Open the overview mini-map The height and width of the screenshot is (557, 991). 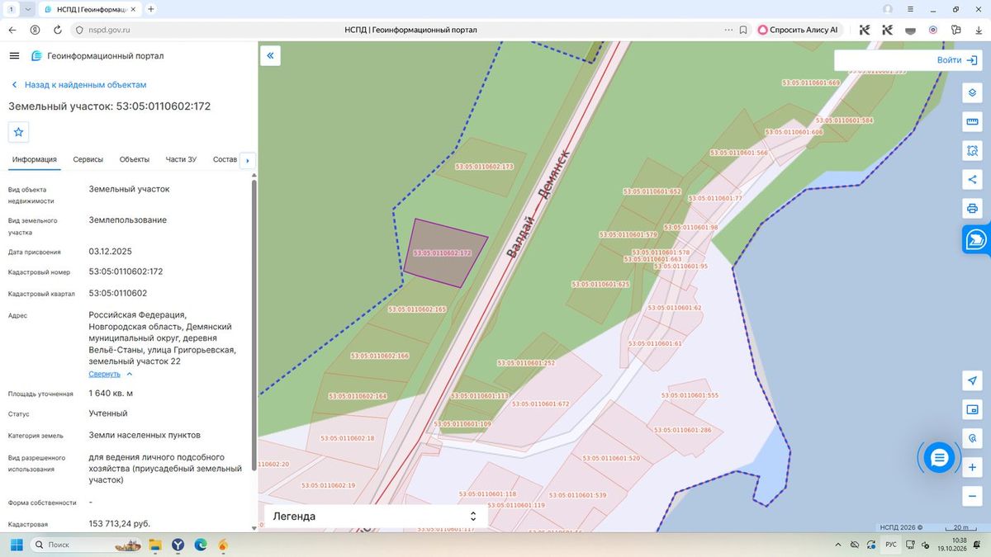pos(972,409)
